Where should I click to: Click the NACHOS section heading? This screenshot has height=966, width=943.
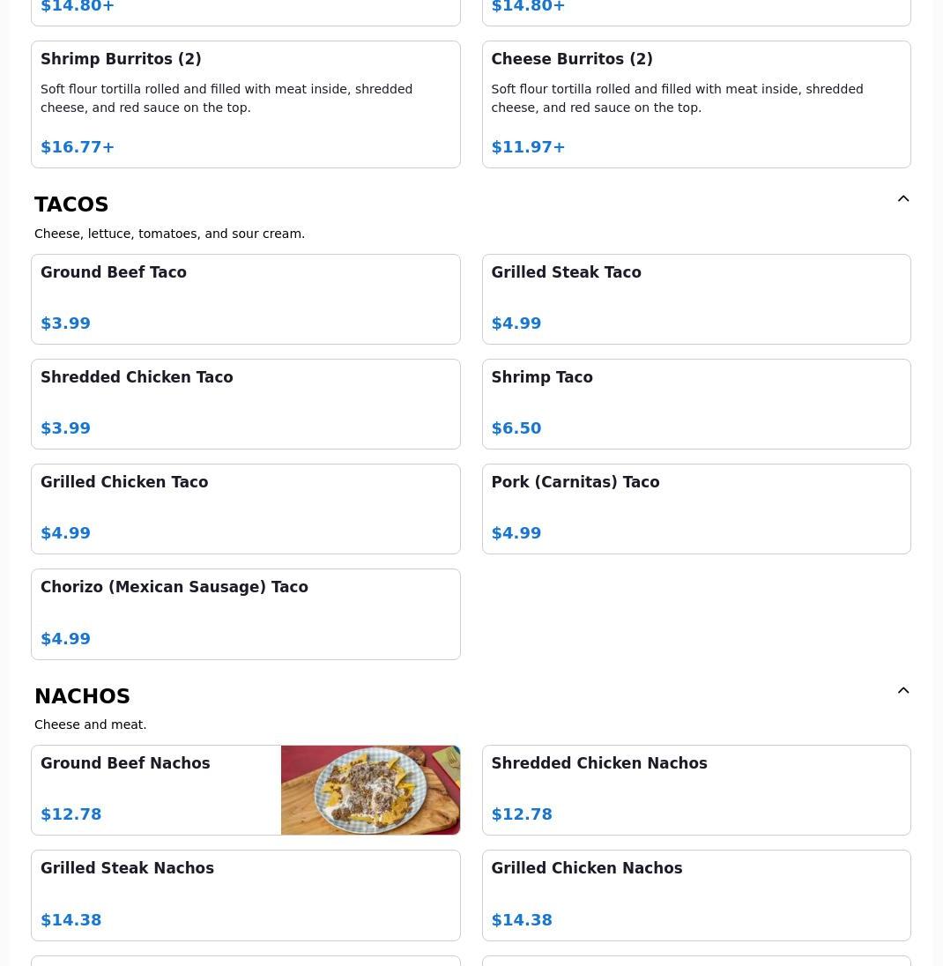[x=82, y=695]
